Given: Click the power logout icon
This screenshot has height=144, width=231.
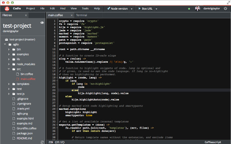Looking at the screenshot, I should [225, 8].
